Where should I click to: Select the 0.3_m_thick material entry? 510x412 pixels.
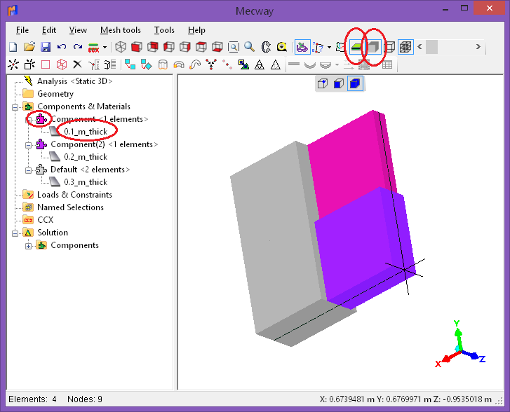pyautogui.click(x=86, y=182)
